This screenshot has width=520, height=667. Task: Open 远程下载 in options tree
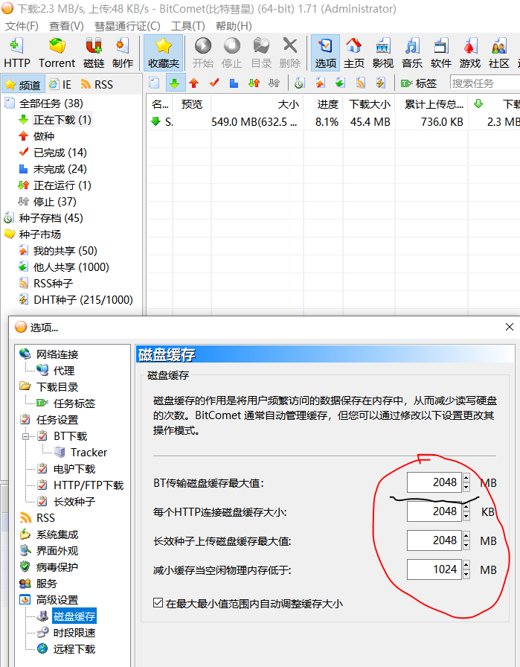coord(74,649)
